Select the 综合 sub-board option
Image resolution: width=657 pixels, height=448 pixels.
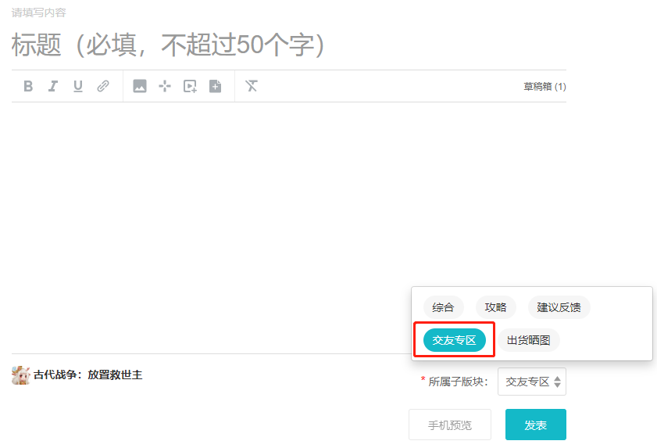(443, 307)
